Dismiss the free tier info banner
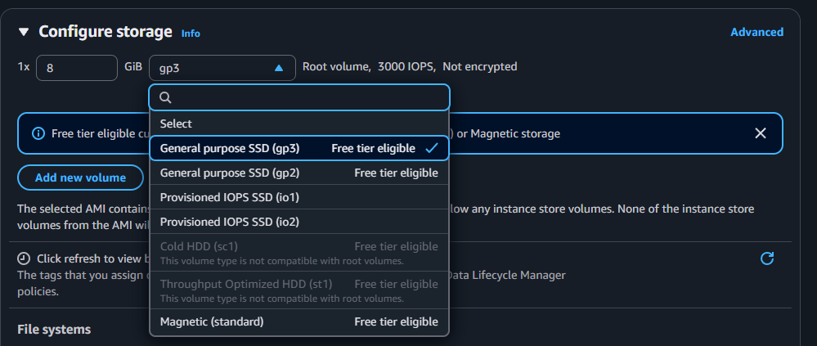The height and width of the screenshot is (346, 817). coord(761,133)
